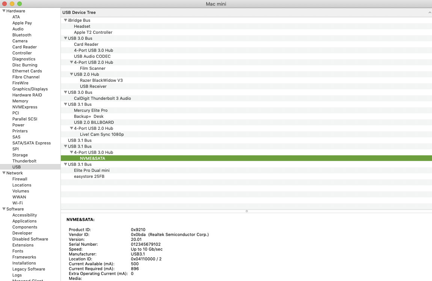This screenshot has width=432, height=281.
Task: Select the highlighted NVME&SATA row
Action: [246, 158]
